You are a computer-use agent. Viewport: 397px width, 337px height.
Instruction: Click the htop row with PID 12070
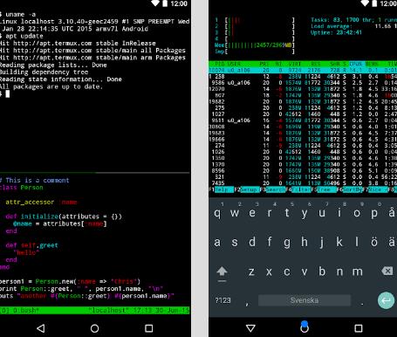point(303,89)
